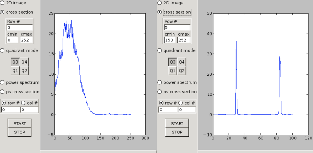Select quadrant mode radio in left panel
This screenshot has width=313, height=153.
click(2, 50)
